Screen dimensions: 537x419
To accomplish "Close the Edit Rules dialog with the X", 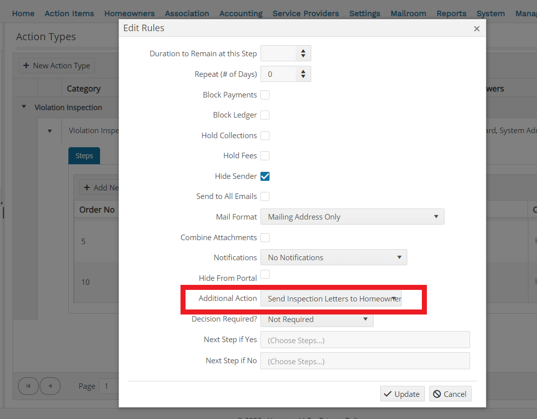I will [x=476, y=28].
